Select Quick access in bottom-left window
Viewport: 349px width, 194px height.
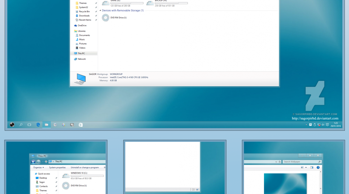[42, 174]
